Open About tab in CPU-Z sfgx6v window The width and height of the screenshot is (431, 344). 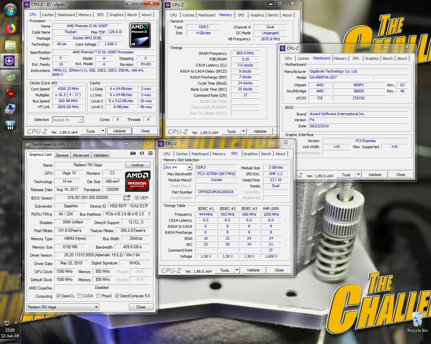[146, 15]
